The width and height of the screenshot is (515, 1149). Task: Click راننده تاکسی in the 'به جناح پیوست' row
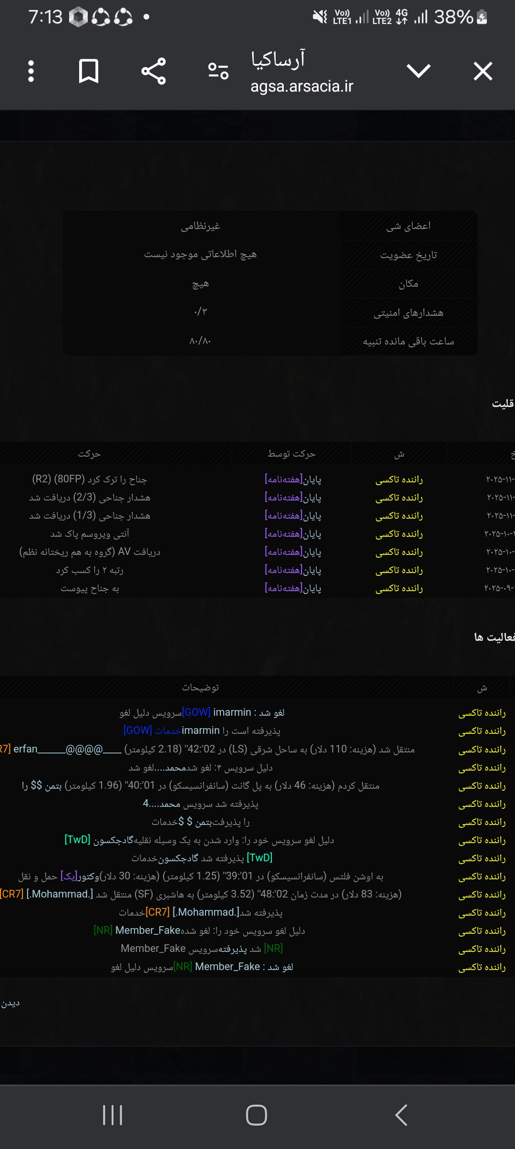click(399, 588)
